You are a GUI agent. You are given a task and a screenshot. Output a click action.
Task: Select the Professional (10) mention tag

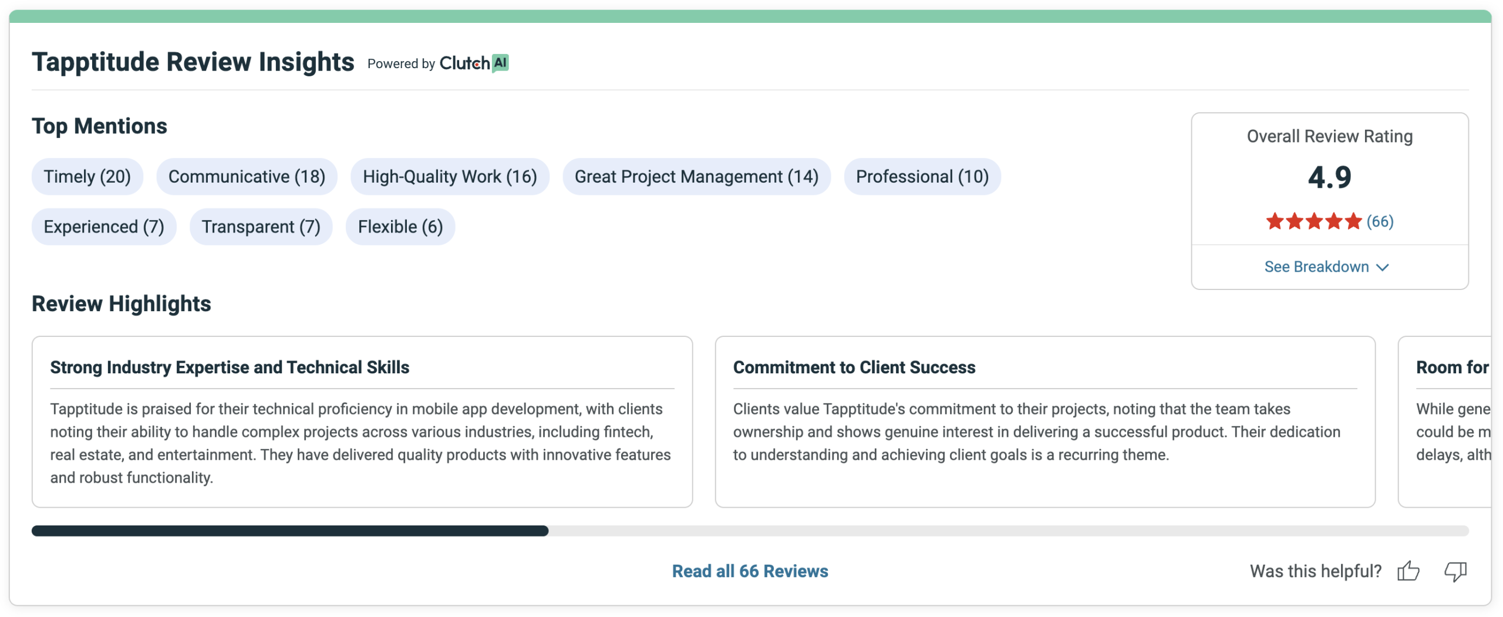tap(922, 176)
